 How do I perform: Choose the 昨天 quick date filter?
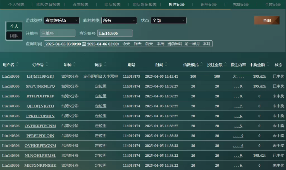138,44
